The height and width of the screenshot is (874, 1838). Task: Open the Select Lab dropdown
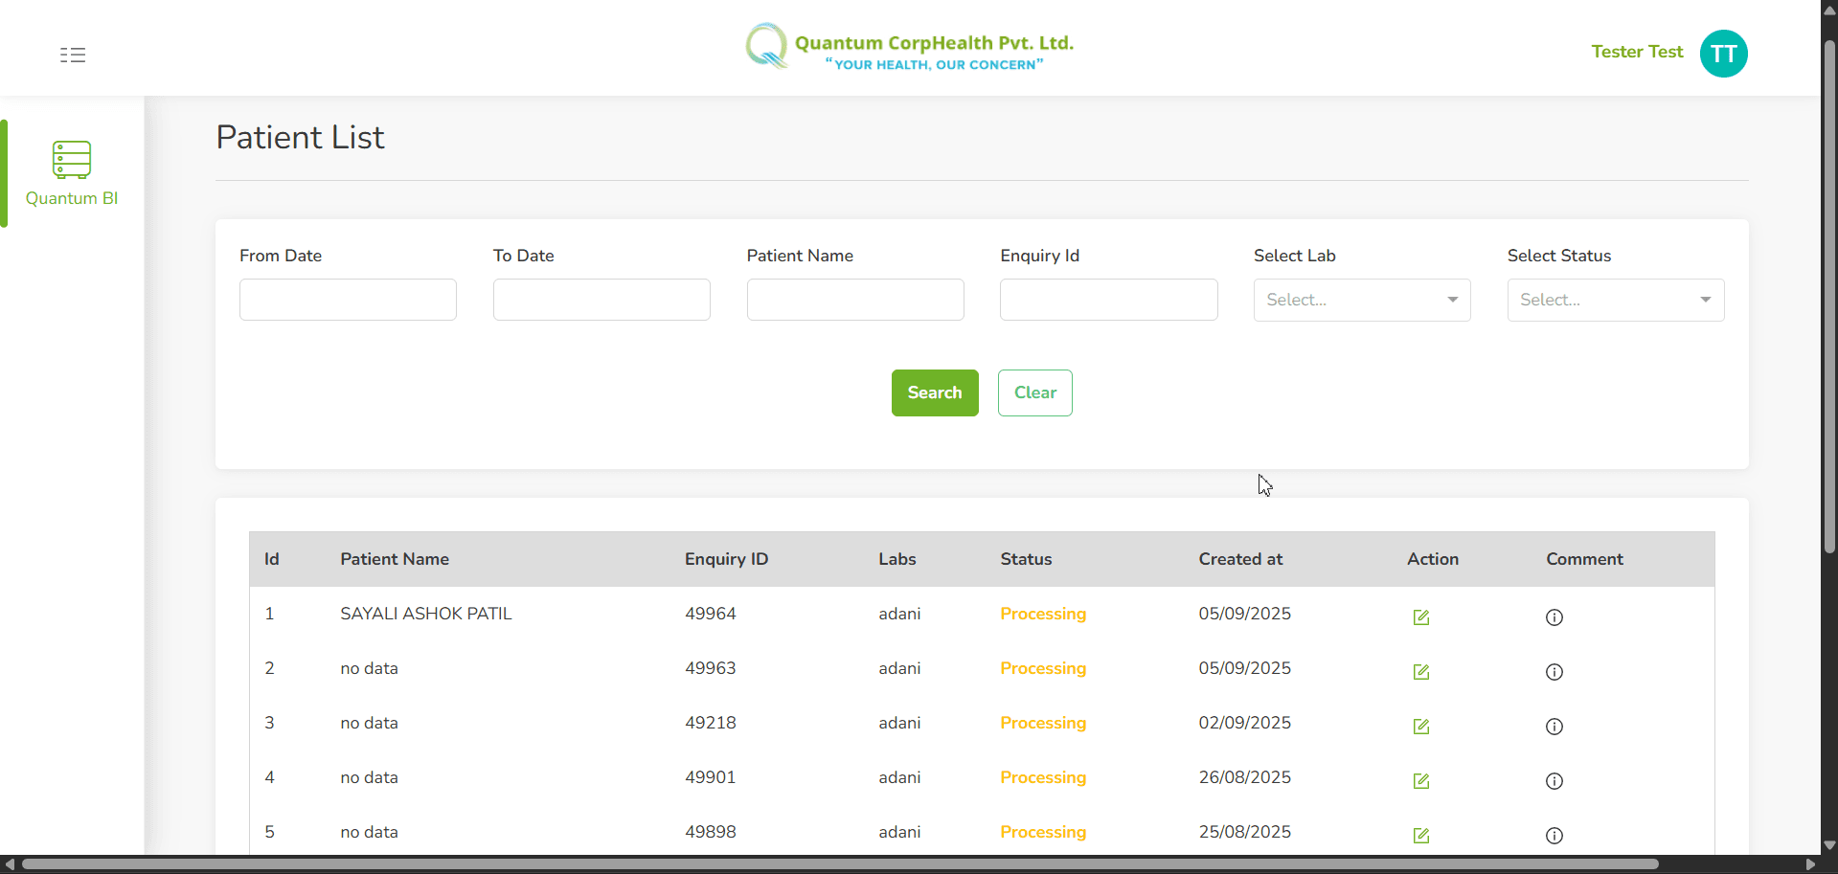point(1361,300)
